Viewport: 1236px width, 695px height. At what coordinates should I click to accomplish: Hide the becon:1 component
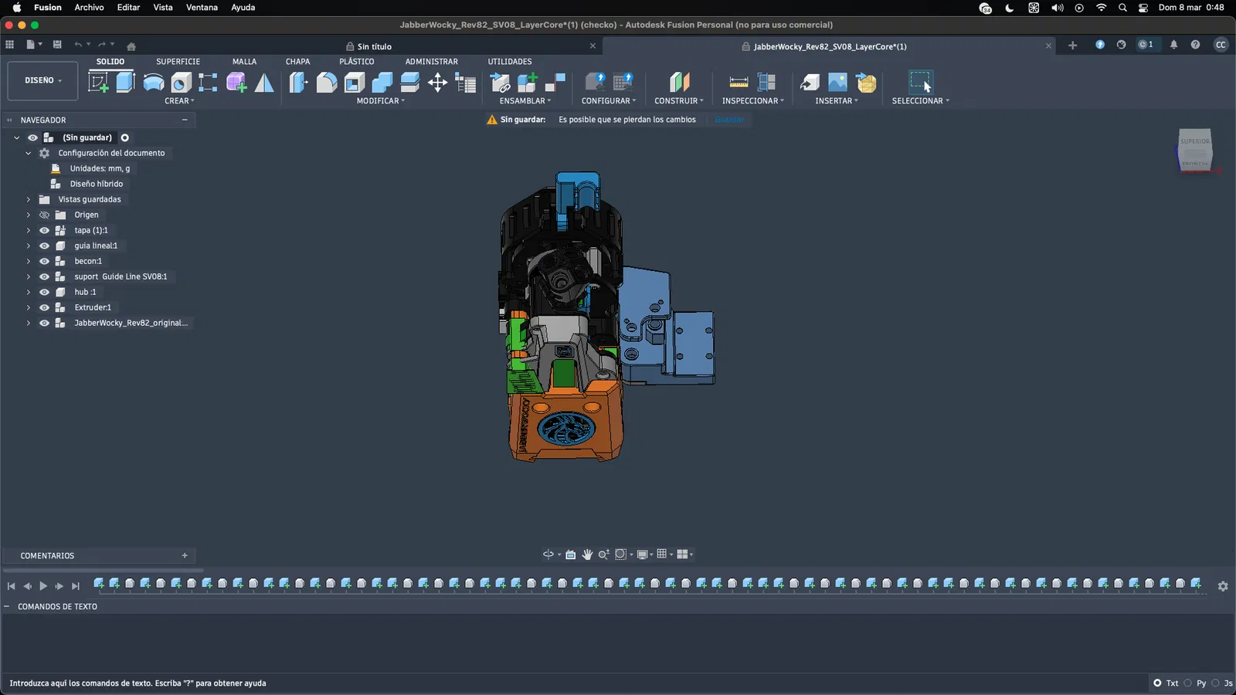pyautogui.click(x=44, y=261)
